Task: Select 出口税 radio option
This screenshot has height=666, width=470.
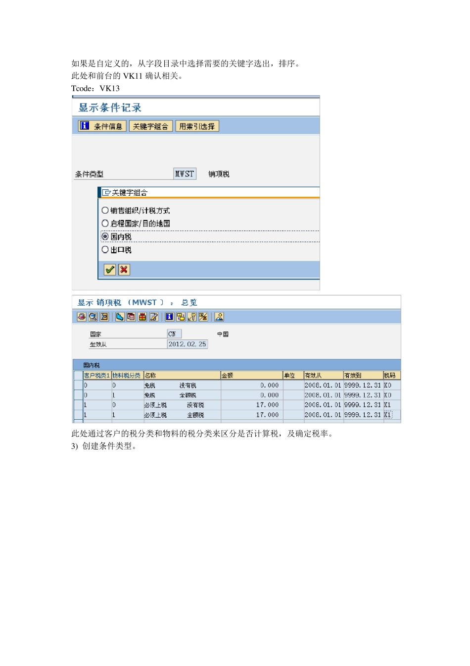Action: tap(105, 249)
